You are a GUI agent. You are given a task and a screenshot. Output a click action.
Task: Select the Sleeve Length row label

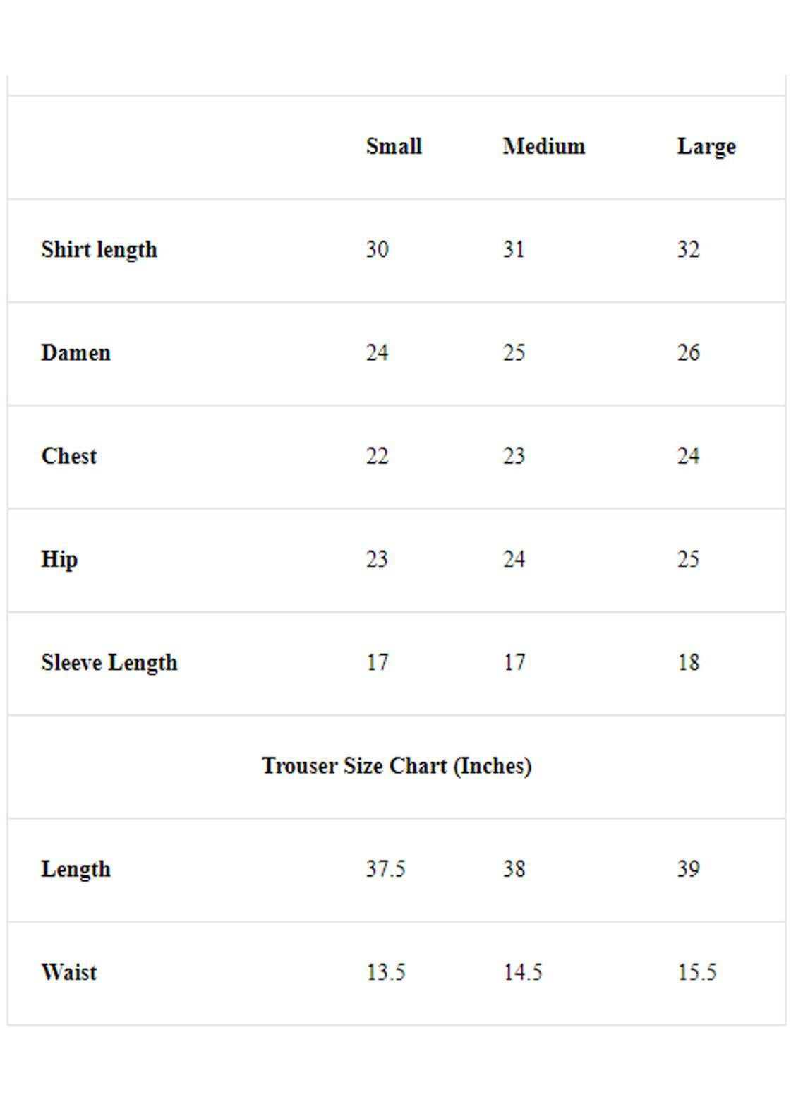[109, 662]
